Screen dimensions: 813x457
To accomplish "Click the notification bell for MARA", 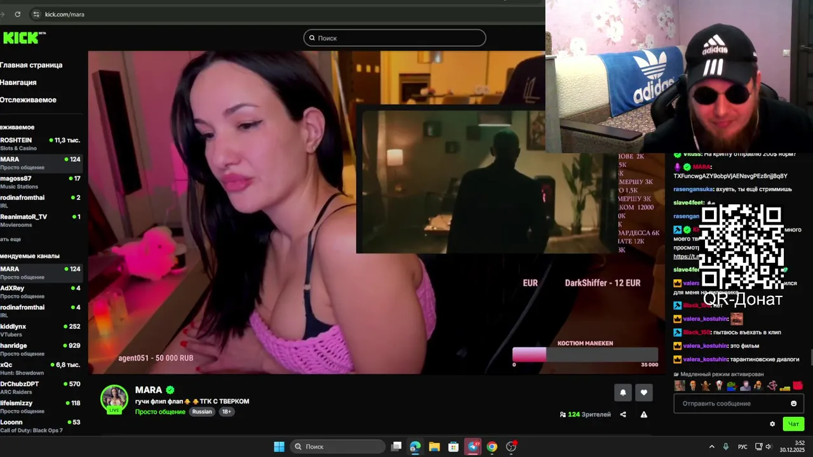I will [x=622, y=392].
